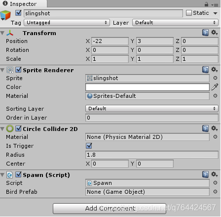Click the white Color swatch field
This screenshot has width=221, height=217.
tap(147, 87)
